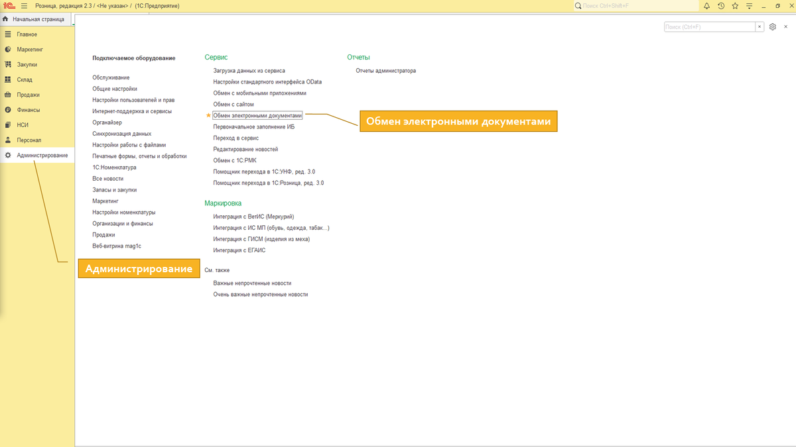
Task: Open the НСИ section
Action: [x=37, y=125]
